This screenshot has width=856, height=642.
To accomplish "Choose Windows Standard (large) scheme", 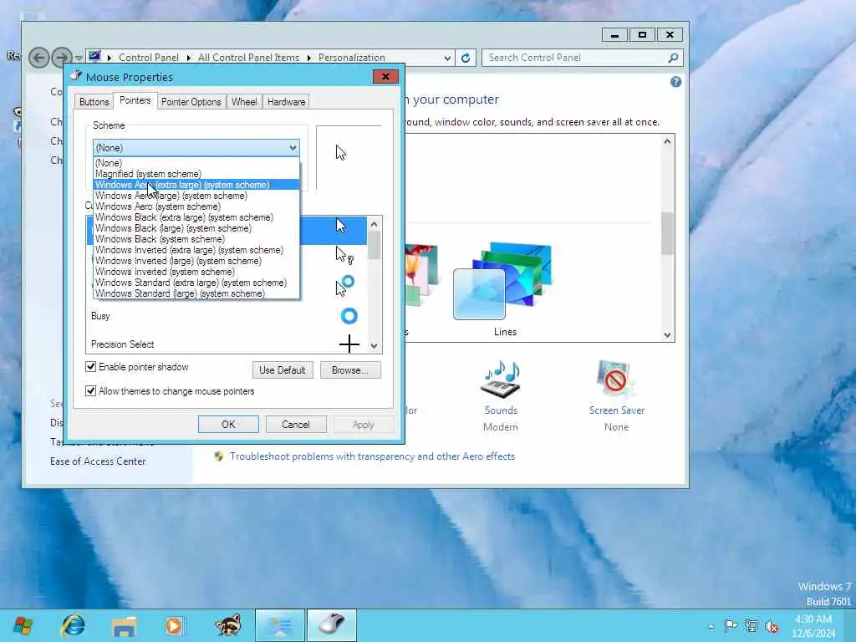I will point(196,293).
